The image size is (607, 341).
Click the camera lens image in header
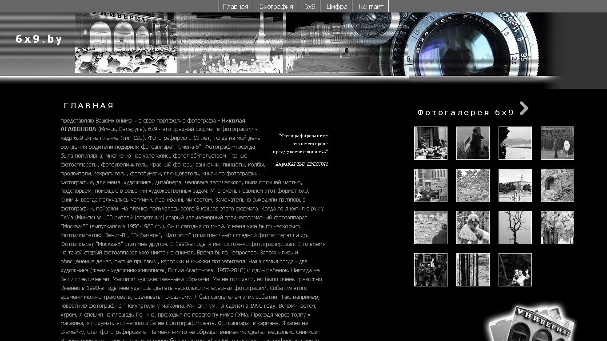click(x=460, y=44)
